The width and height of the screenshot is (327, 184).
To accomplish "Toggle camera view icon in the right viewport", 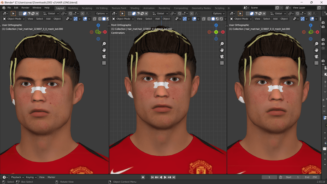I will (316, 56).
